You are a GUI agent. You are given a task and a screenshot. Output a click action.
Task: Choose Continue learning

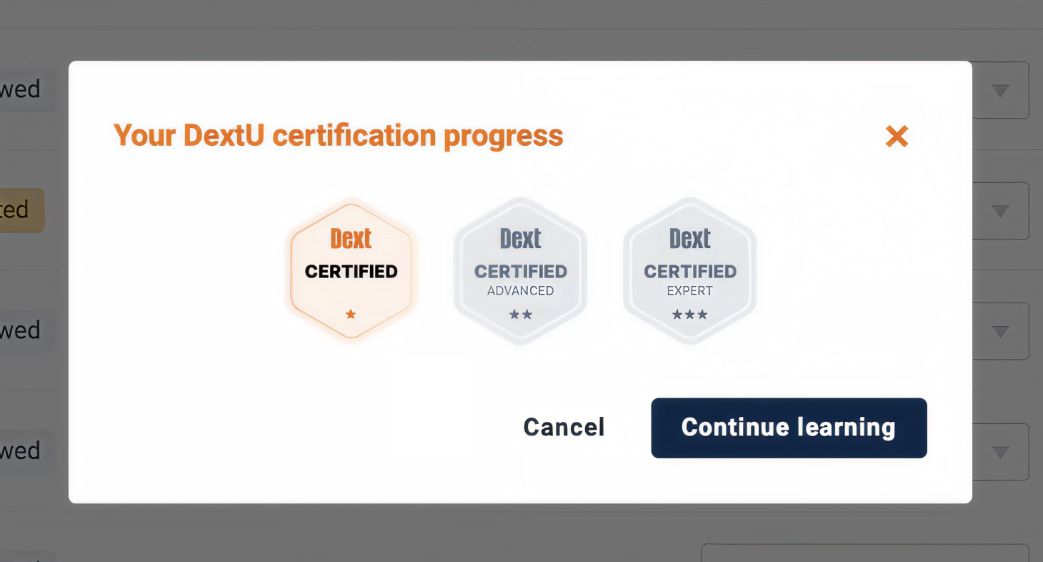pyautogui.click(x=789, y=428)
